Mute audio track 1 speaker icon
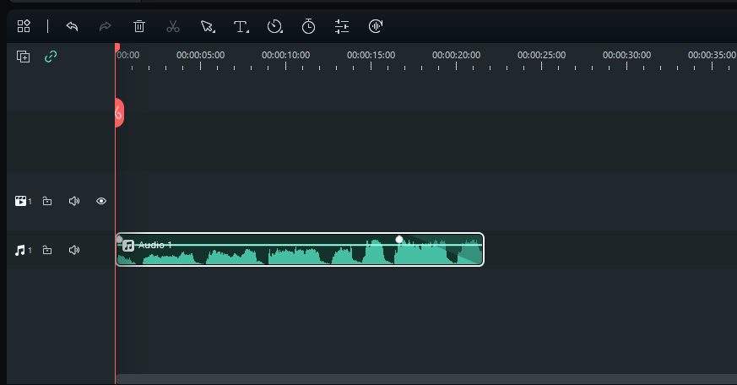 click(74, 250)
